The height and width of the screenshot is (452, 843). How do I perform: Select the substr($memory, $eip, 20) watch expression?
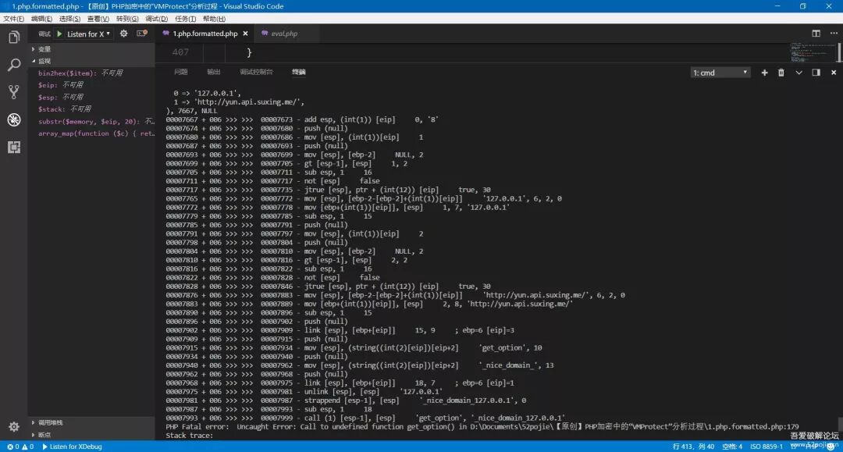[x=91, y=122]
